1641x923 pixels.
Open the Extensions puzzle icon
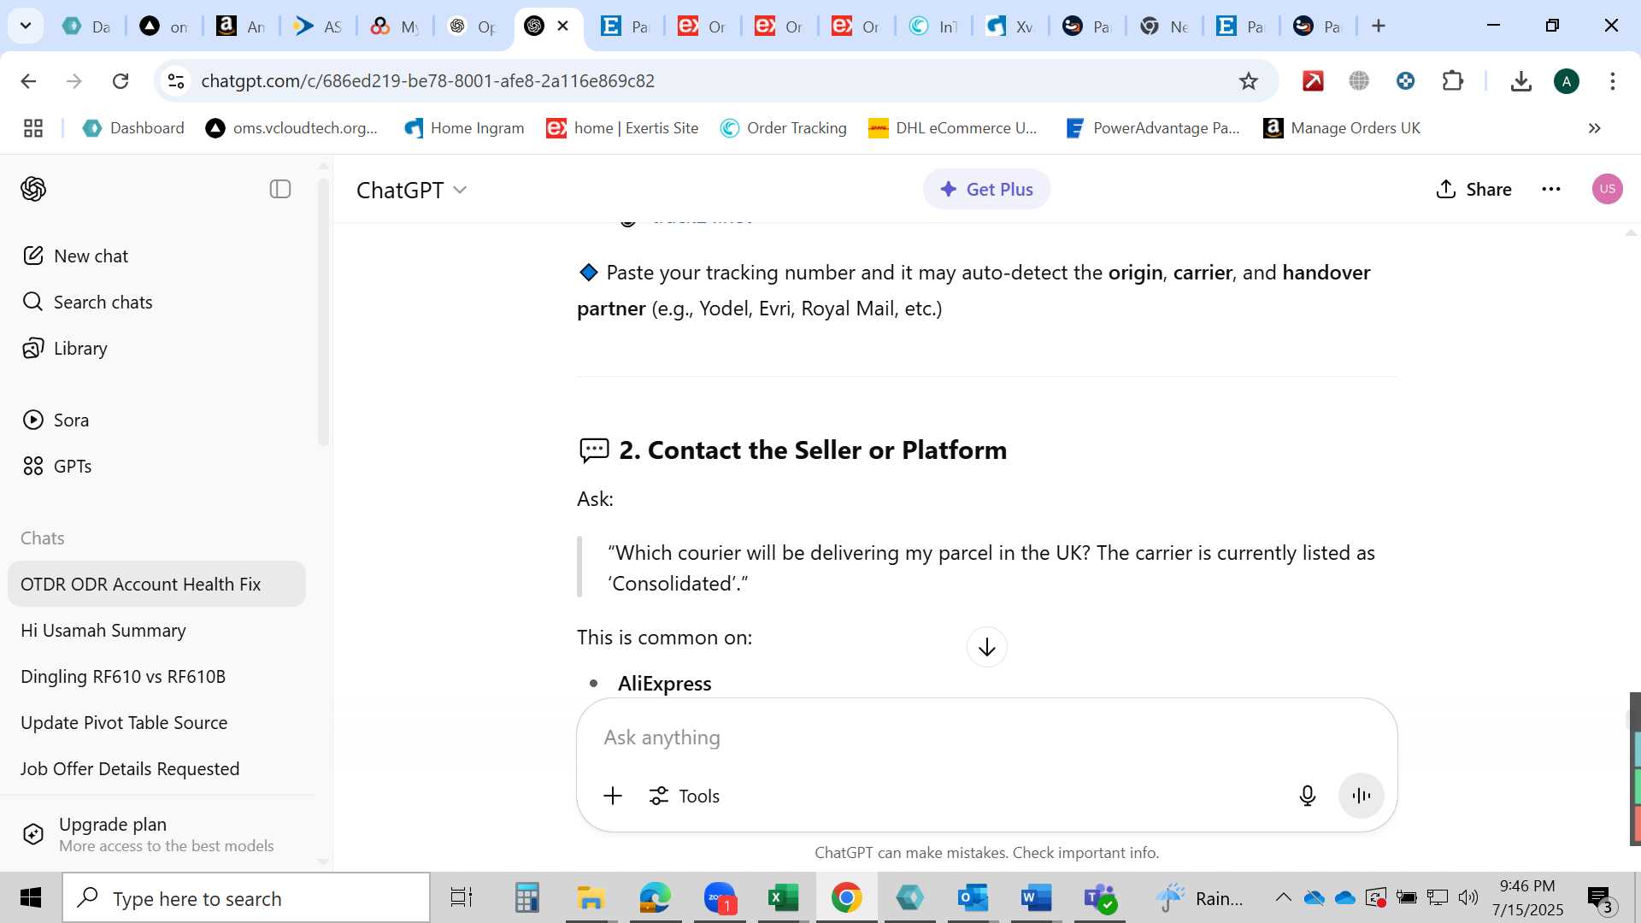coord(1453,80)
